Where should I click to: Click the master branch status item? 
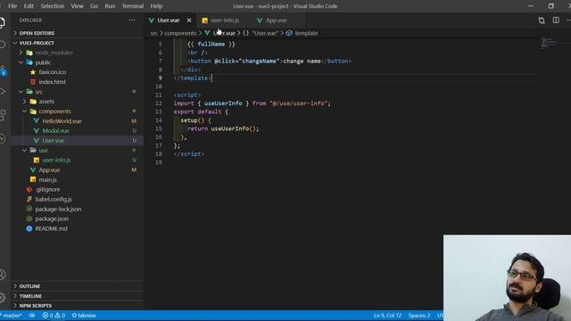[x=12, y=316]
